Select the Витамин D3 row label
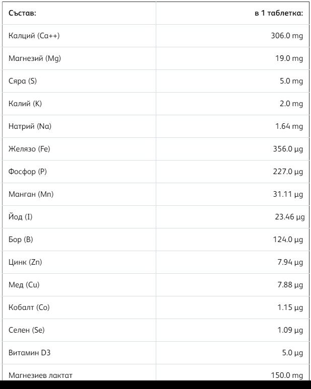This screenshot has width=311, height=389. coord(29,353)
